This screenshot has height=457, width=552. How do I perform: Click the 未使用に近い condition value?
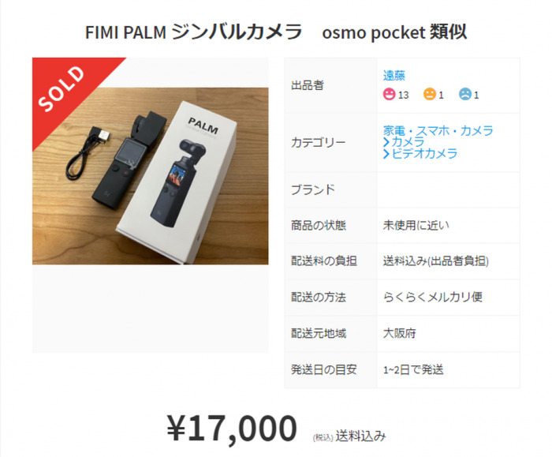[x=416, y=225]
